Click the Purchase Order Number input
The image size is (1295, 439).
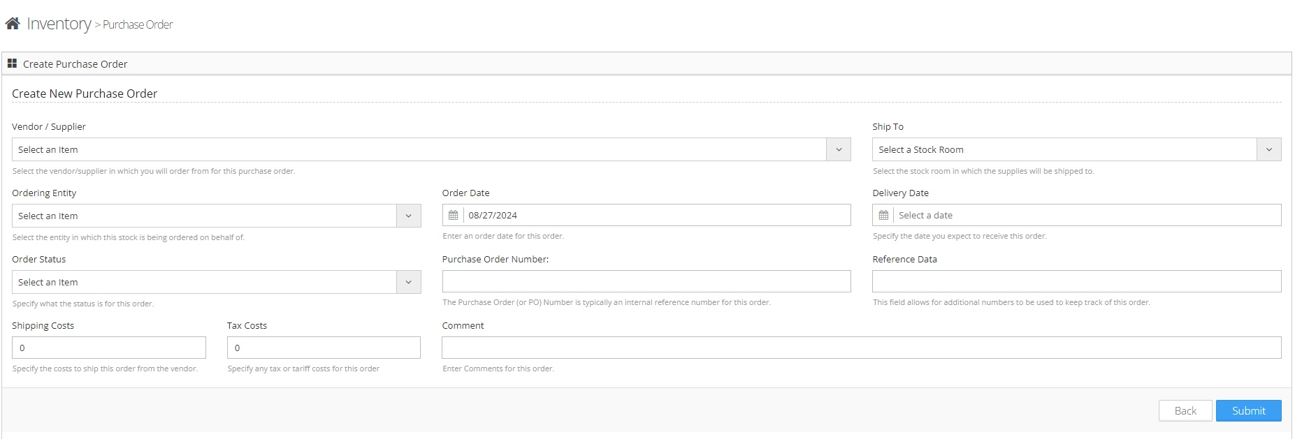click(646, 281)
